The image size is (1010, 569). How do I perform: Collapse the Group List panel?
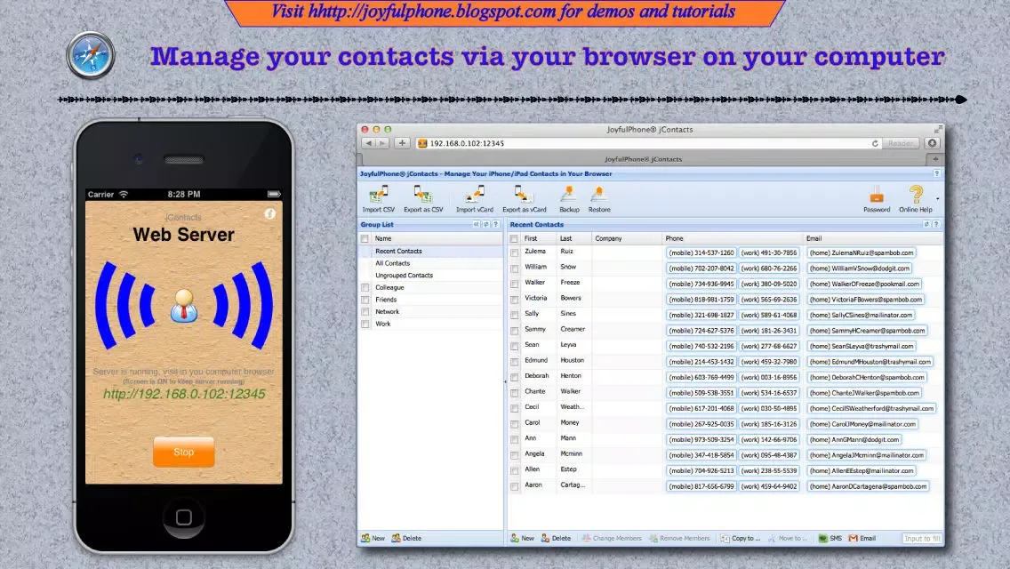[477, 224]
